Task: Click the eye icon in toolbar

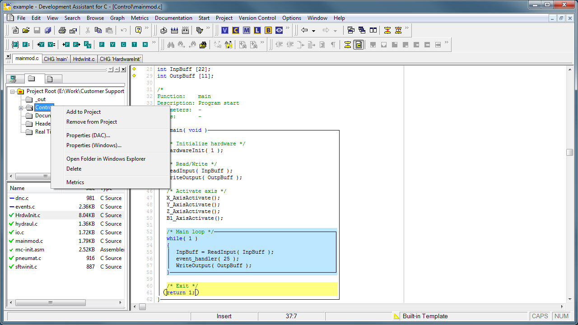Action: tap(279, 30)
